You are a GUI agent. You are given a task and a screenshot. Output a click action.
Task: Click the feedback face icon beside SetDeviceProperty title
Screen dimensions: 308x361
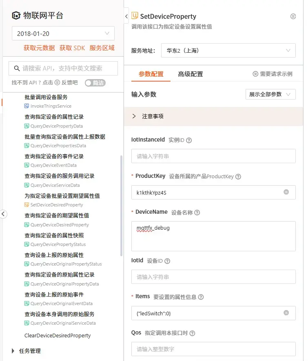point(293,17)
